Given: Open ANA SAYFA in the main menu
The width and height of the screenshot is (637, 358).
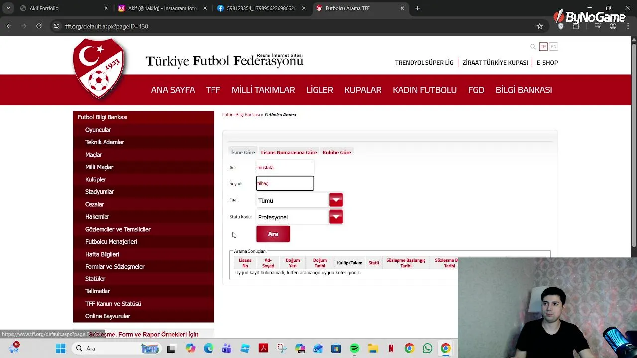Looking at the screenshot, I should pos(173,90).
